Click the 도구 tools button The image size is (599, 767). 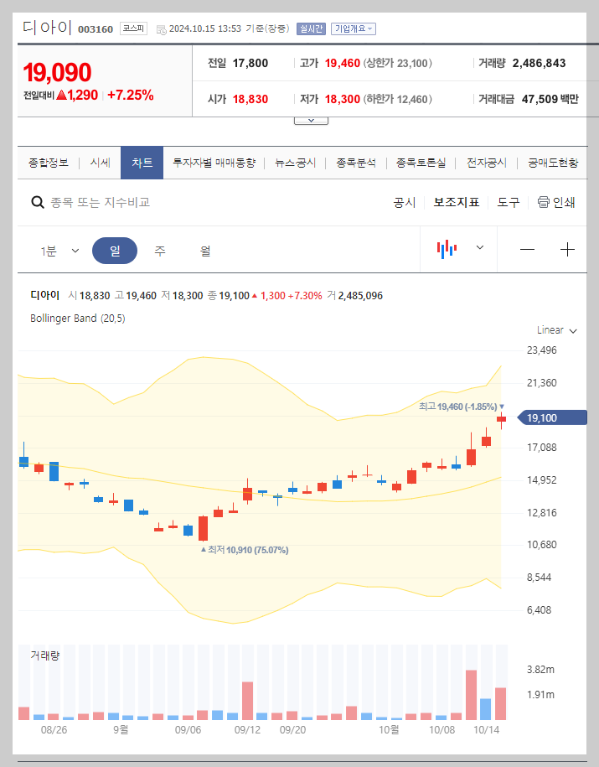tap(508, 201)
